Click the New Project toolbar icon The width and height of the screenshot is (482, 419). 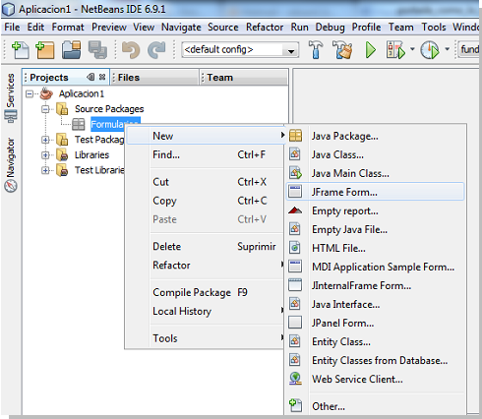45,50
